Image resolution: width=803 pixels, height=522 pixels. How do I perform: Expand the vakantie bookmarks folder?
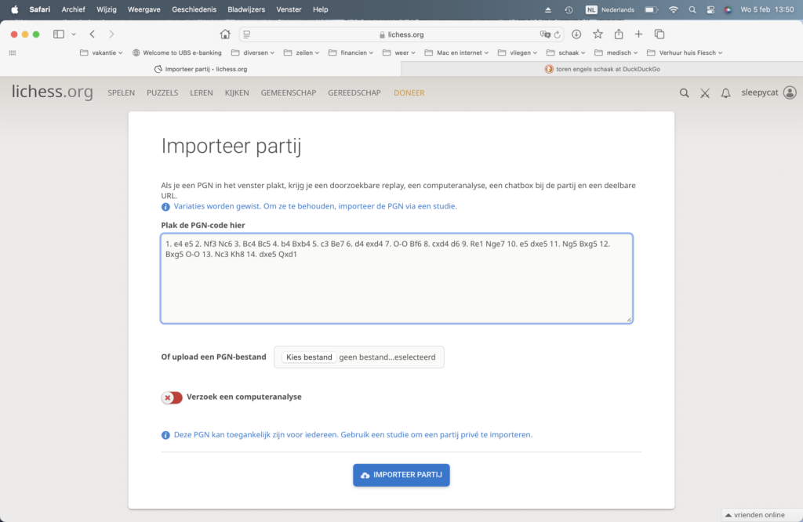(101, 53)
